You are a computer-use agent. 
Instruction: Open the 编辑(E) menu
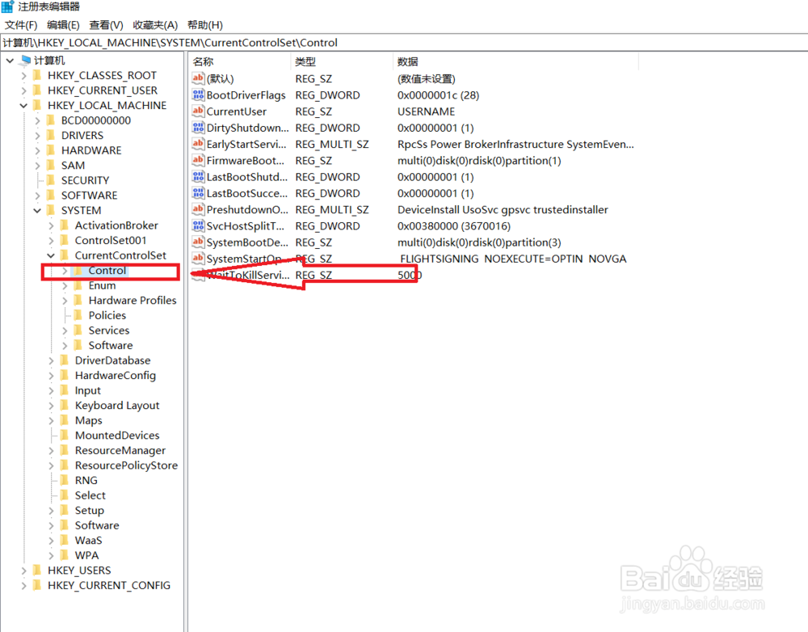point(63,25)
